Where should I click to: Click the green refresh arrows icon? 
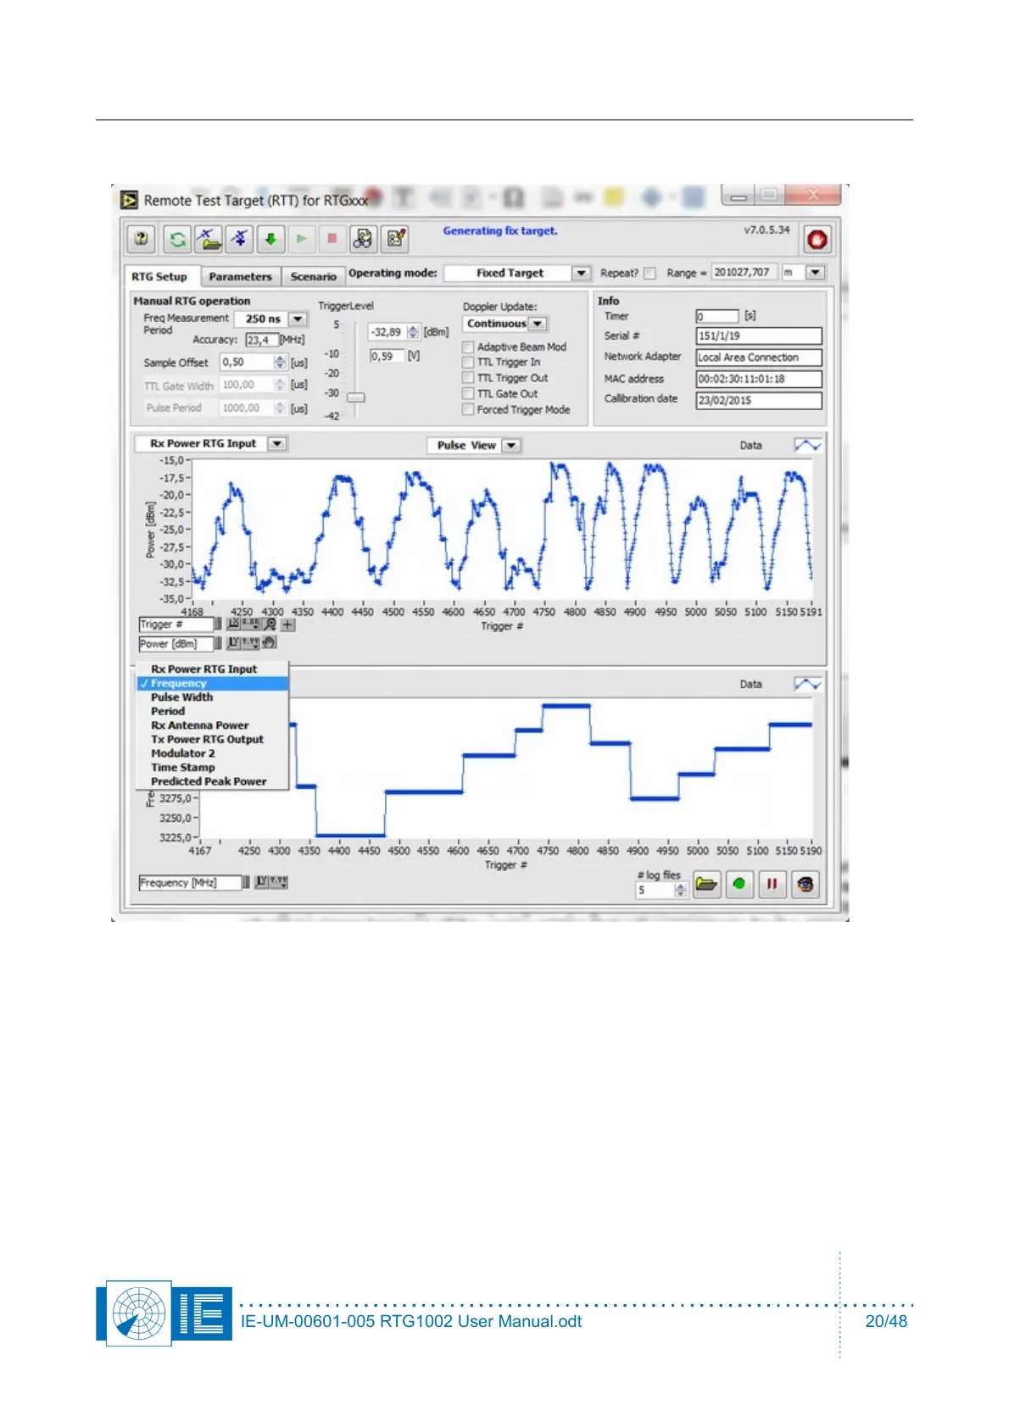point(177,239)
